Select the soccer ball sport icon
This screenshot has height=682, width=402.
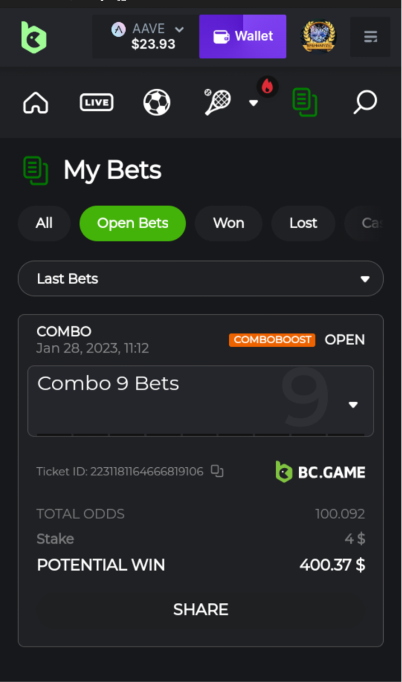pos(157,103)
